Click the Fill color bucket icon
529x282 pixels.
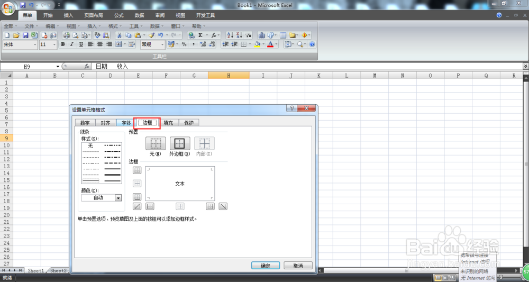click(257, 44)
